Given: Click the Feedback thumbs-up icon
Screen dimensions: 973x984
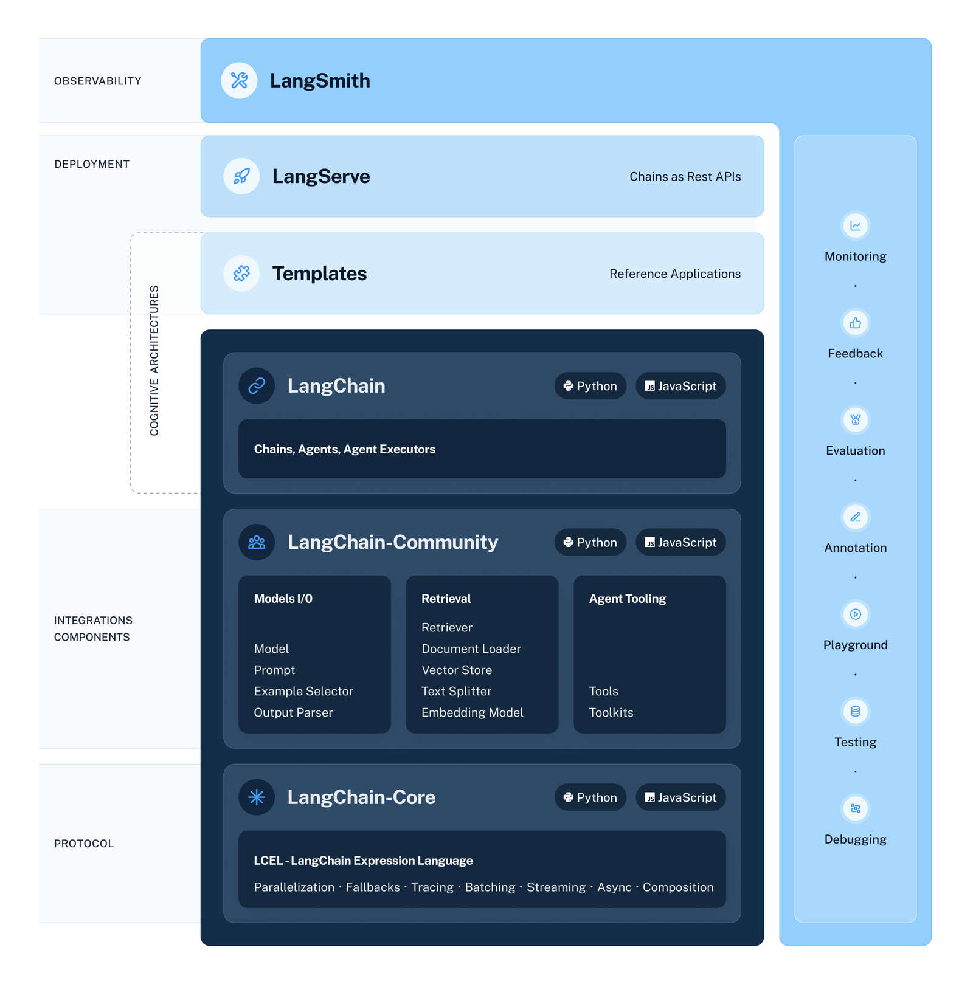Looking at the screenshot, I should coord(855,323).
